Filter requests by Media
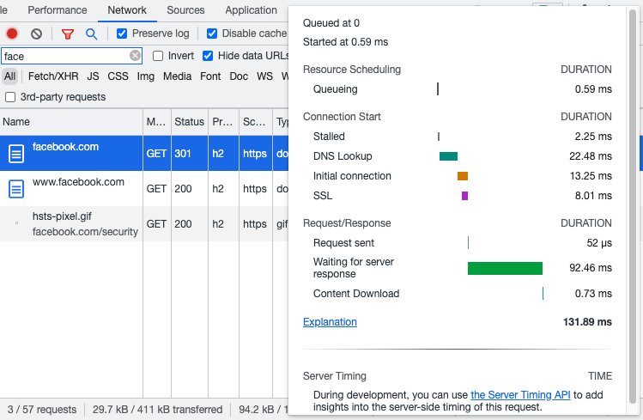The height and width of the screenshot is (420, 643). click(x=177, y=76)
